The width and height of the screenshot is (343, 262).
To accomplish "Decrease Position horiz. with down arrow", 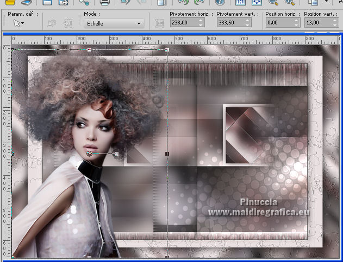I will [x=297, y=24].
